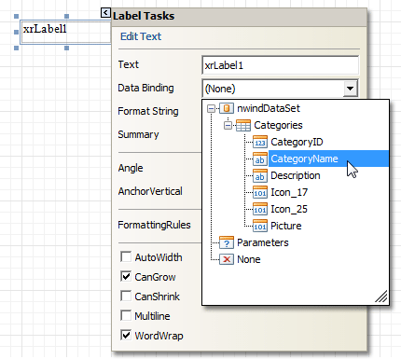This screenshot has height=359, width=401.
Task: Click the CategoryName text field icon
Action: (x=260, y=159)
